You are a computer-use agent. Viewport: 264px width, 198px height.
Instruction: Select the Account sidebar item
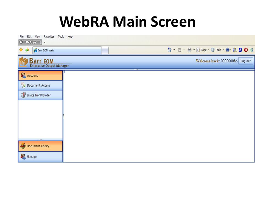pos(40,75)
